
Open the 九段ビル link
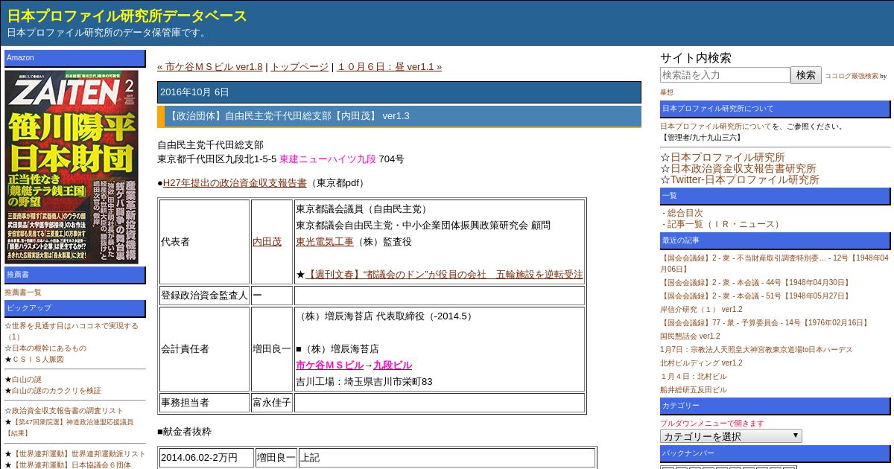(393, 365)
